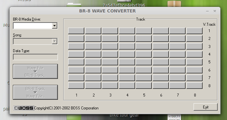Click the 'BR-8 Media Drive:' label
Screen dimensions: 227x120
[27, 19]
